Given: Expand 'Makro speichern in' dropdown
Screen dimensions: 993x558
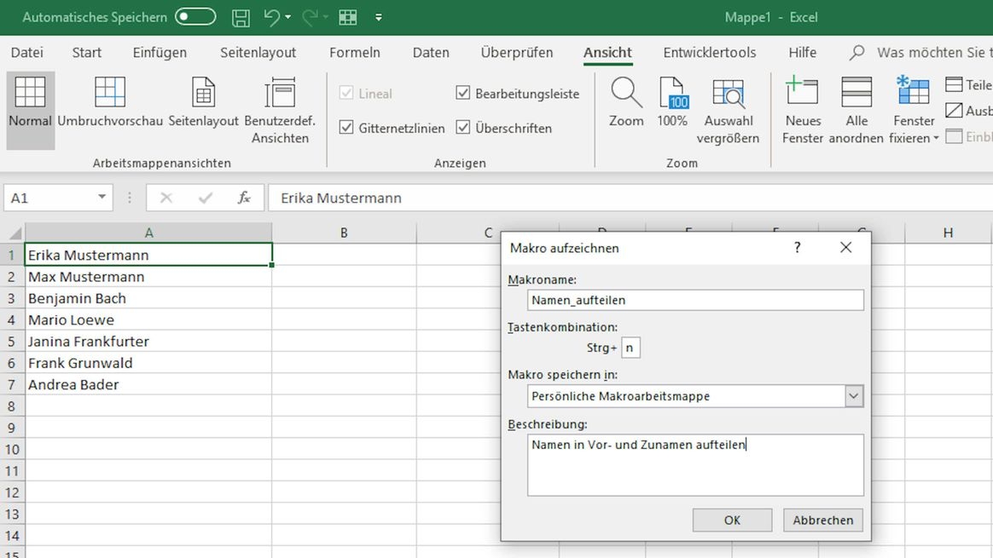Looking at the screenshot, I should click(x=853, y=396).
